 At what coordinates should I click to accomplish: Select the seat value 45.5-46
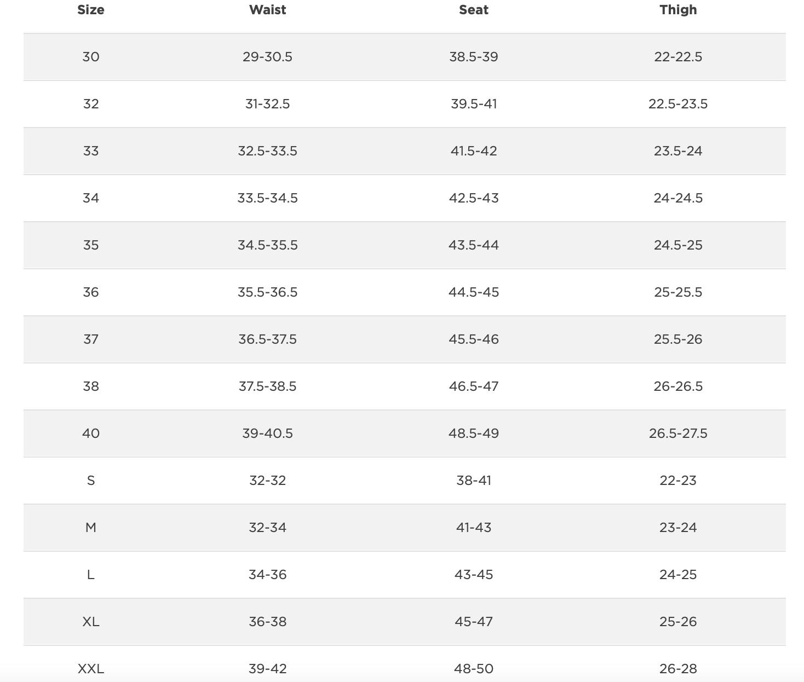click(x=474, y=339)
